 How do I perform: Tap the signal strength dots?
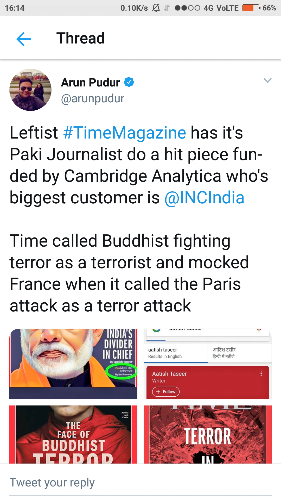187,8
